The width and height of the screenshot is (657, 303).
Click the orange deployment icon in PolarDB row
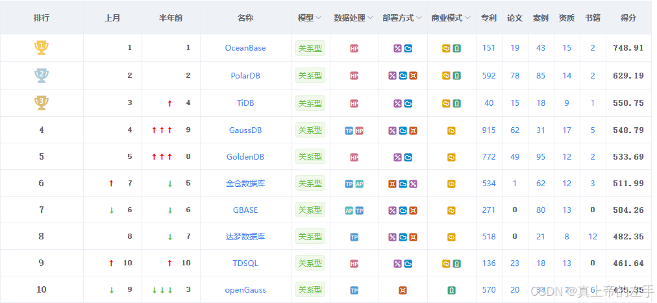click(413, 76)
